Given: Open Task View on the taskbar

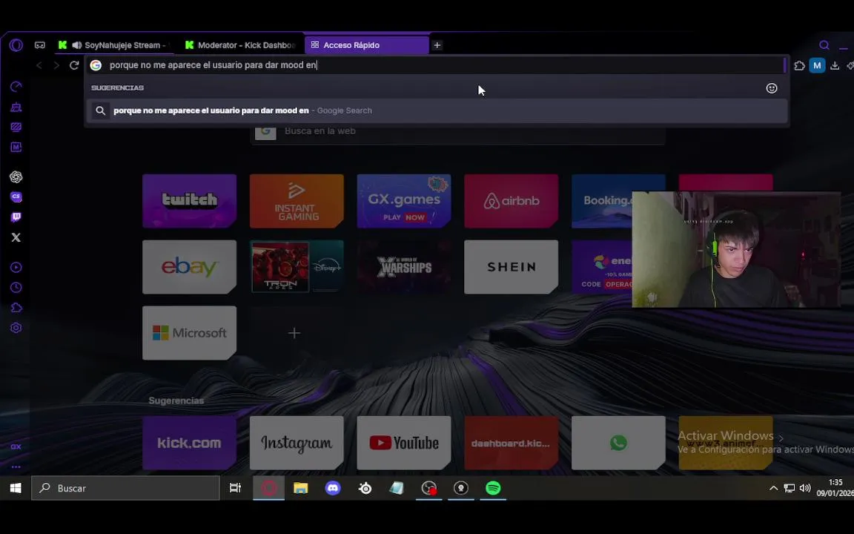Looking at the screenshot, I should [235, 488].
